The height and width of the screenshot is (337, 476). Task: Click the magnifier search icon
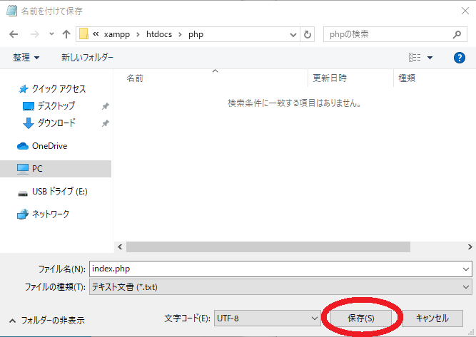coord(457,34)
